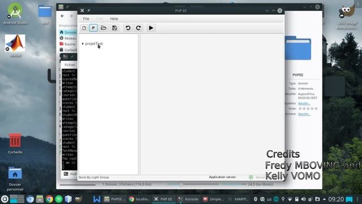Go forward in the file manager window

tap(71, 16)
